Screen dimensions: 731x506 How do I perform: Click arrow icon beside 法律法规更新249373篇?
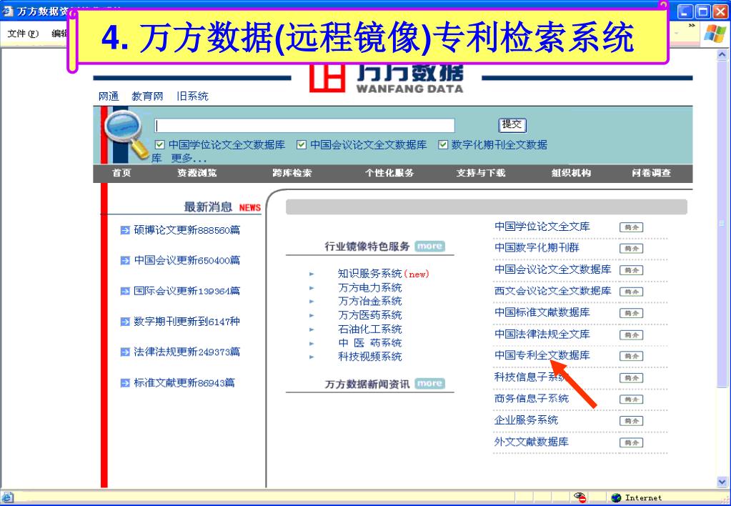(x=125, y=352)
